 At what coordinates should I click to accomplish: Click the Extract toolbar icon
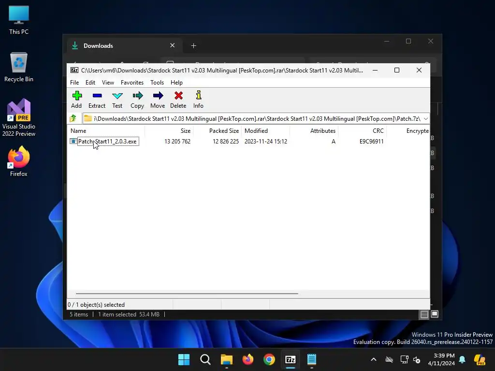97,100
